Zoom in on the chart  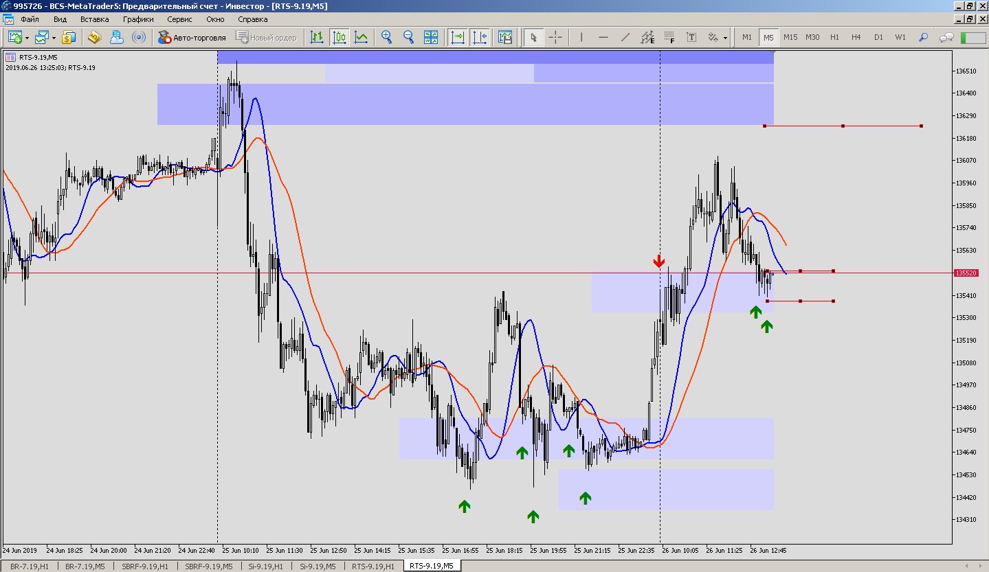click(x=387, y=37)
